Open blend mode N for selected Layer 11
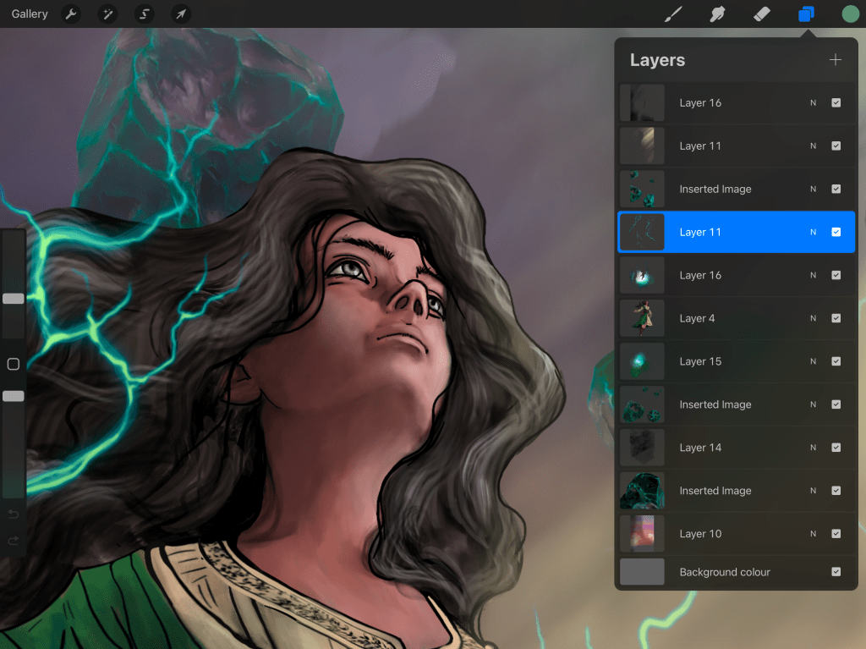 coord(813,232)
